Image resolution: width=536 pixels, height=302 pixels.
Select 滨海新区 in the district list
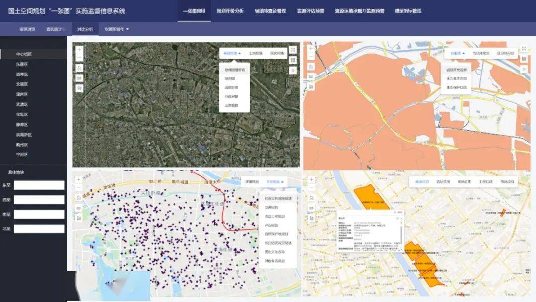24,135
